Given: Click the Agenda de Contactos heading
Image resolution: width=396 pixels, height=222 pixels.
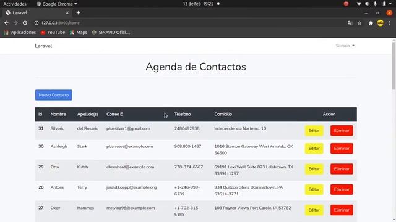Looking at the screenshot, I should pos(196,67).
